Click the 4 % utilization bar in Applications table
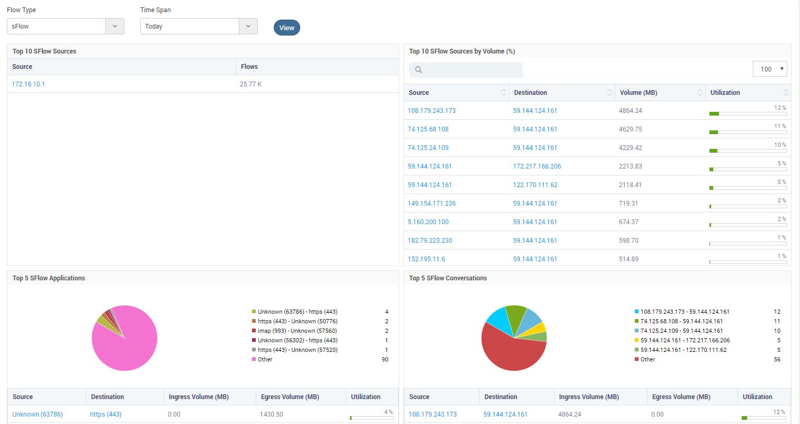The image size is (800, 424). coord(372,418)
